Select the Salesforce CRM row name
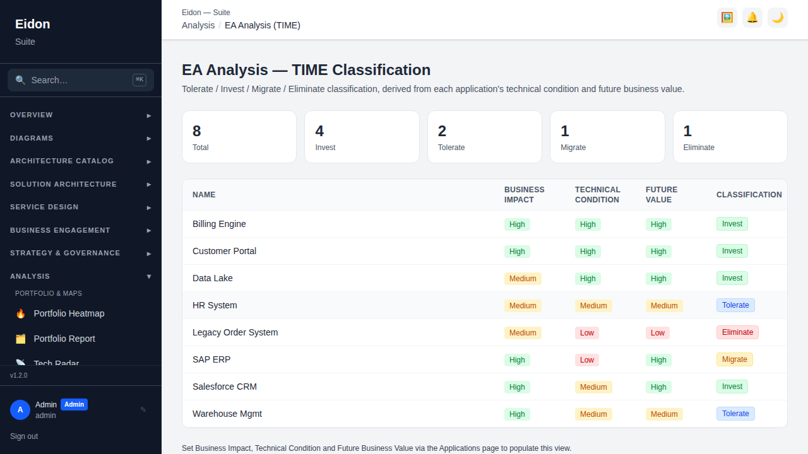 pos(225,387)
